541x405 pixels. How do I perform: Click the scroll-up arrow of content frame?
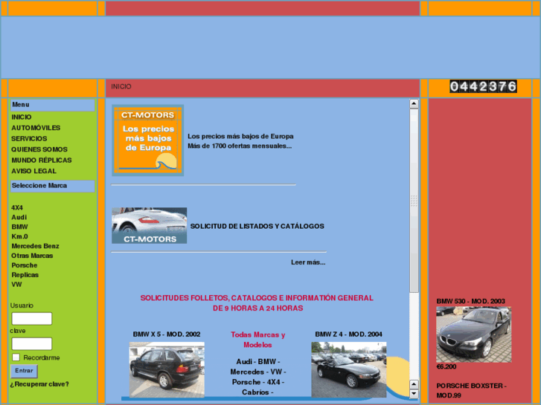tap(414, 103)
